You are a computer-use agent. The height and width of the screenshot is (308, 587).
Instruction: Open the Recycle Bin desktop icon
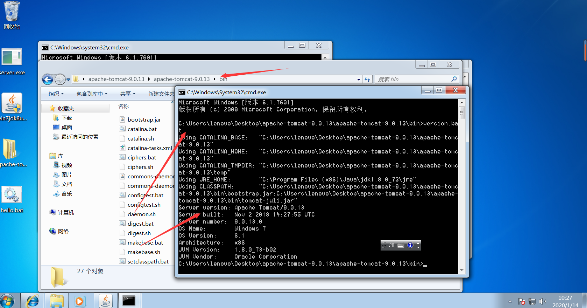coord(12,15)
